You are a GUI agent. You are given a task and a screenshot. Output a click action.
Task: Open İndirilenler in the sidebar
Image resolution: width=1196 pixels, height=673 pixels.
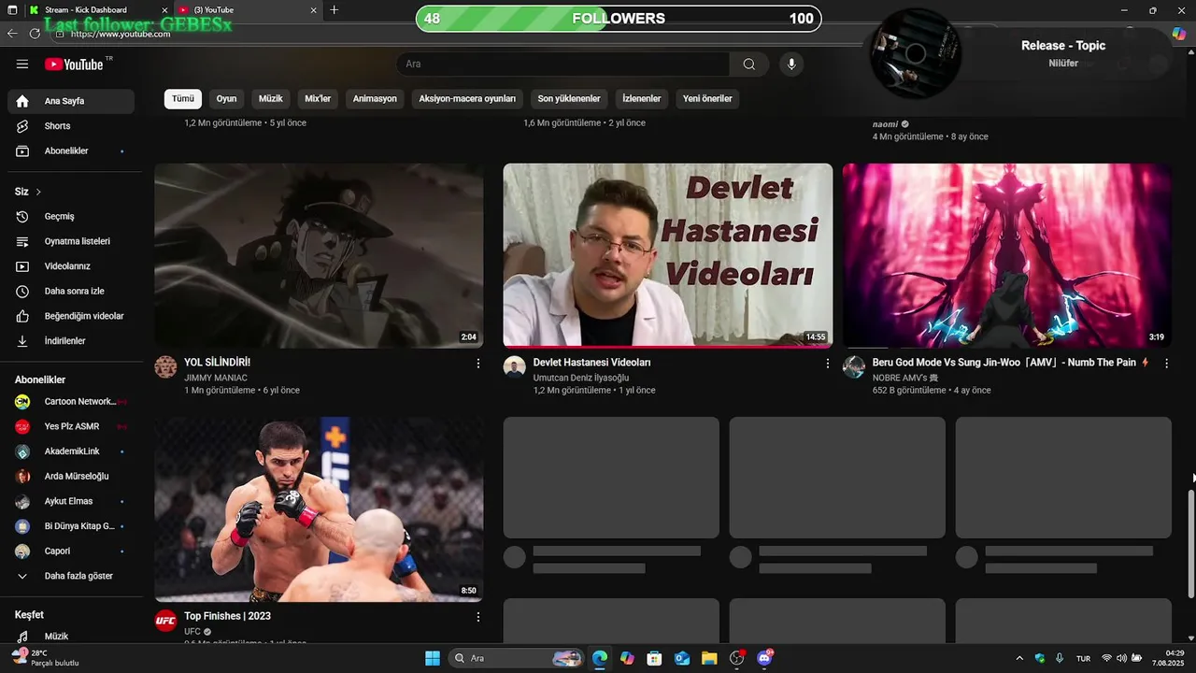[71, 341]
